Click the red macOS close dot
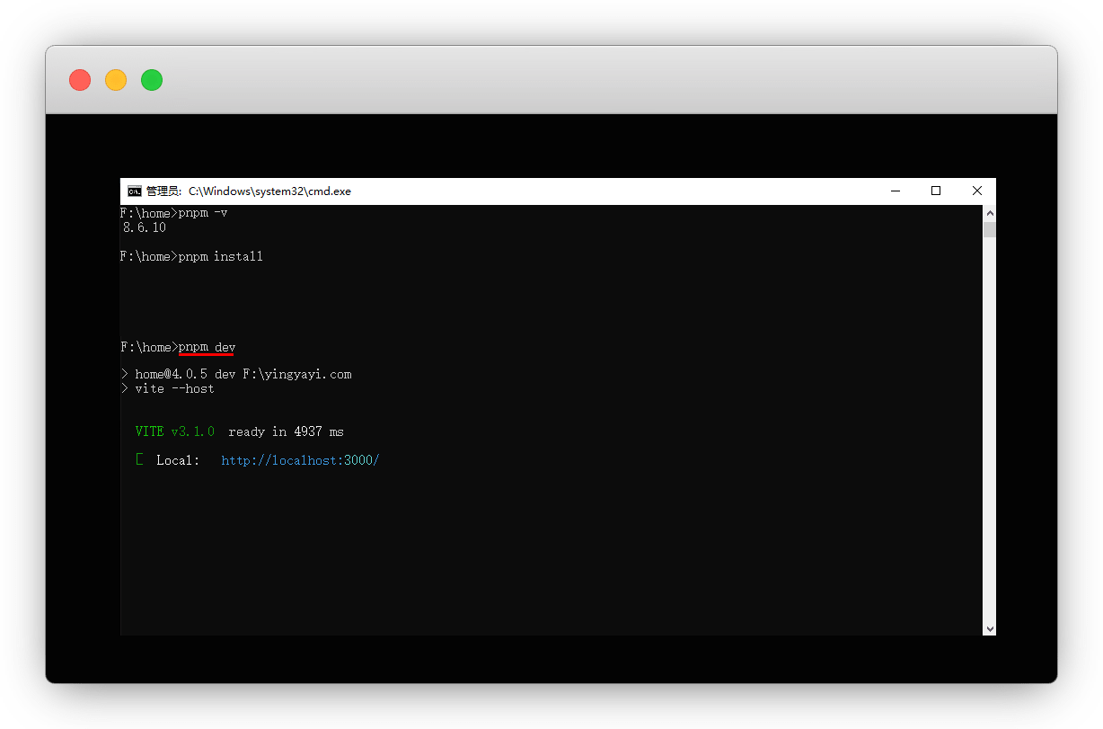 pyautogui.click(x=80, y=80)
